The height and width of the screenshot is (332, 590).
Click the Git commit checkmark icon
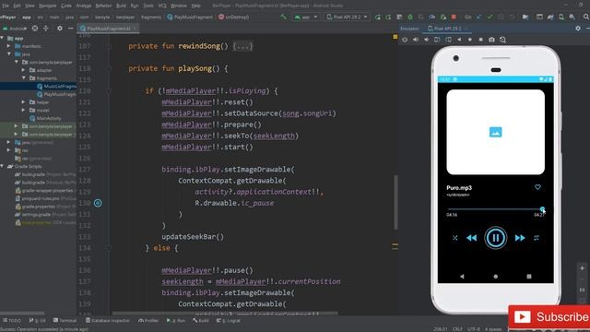[490, 17]
